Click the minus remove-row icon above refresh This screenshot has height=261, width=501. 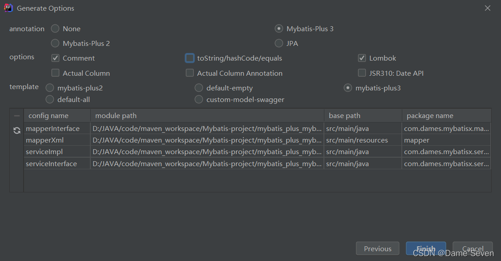17,116
